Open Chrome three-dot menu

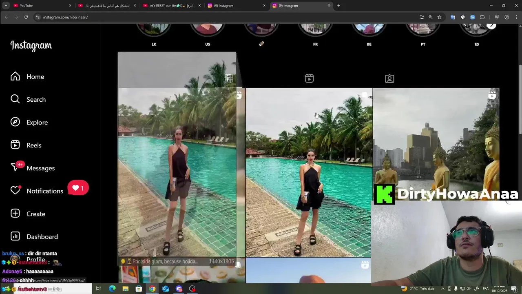pos(516,17)
